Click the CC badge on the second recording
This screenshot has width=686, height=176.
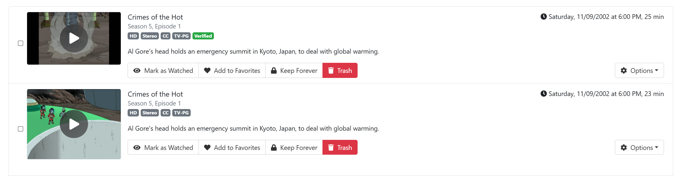click(x=165, y=113)
